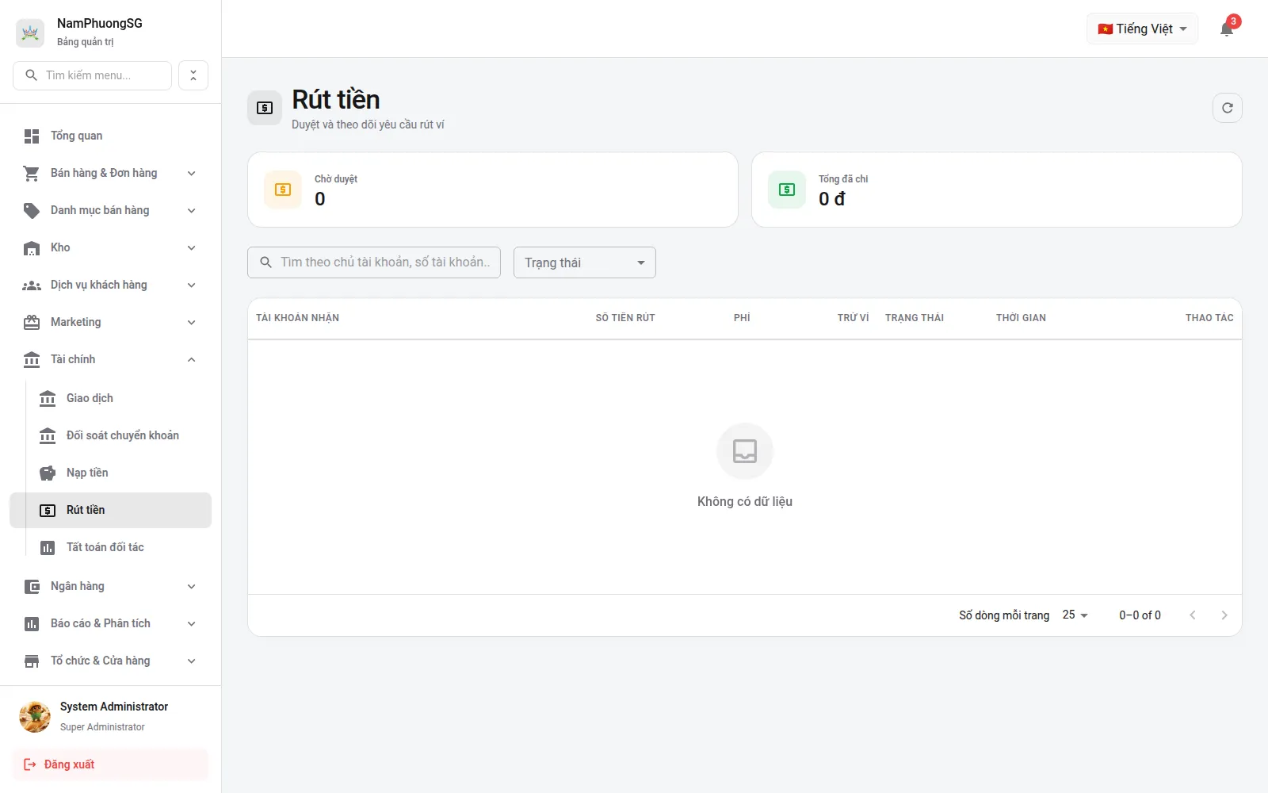Click the notification bell icon
The width and height of the screenshot is (1268, 793).
coord(1227,29)
